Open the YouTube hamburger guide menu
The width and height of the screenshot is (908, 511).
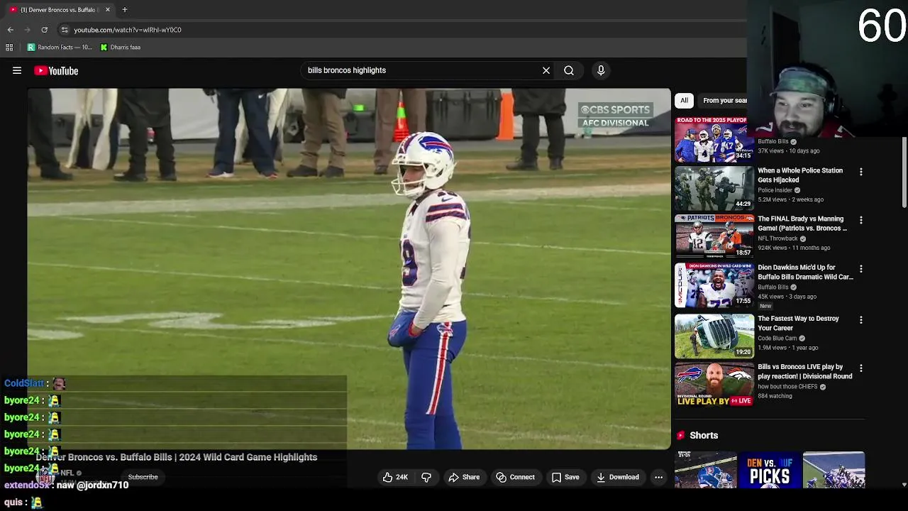pyautogui.click(x=17, y=70)
